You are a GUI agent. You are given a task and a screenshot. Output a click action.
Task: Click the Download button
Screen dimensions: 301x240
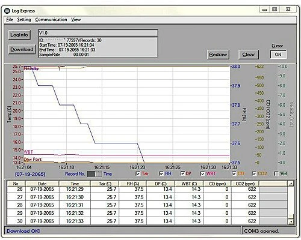click(22, 49)
